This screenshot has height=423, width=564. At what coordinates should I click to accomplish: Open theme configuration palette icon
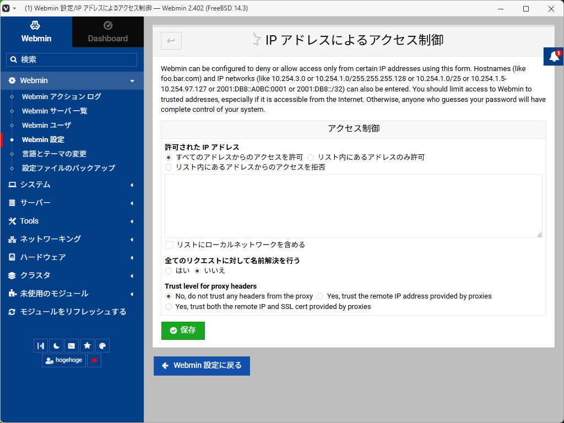coord(102,346)
